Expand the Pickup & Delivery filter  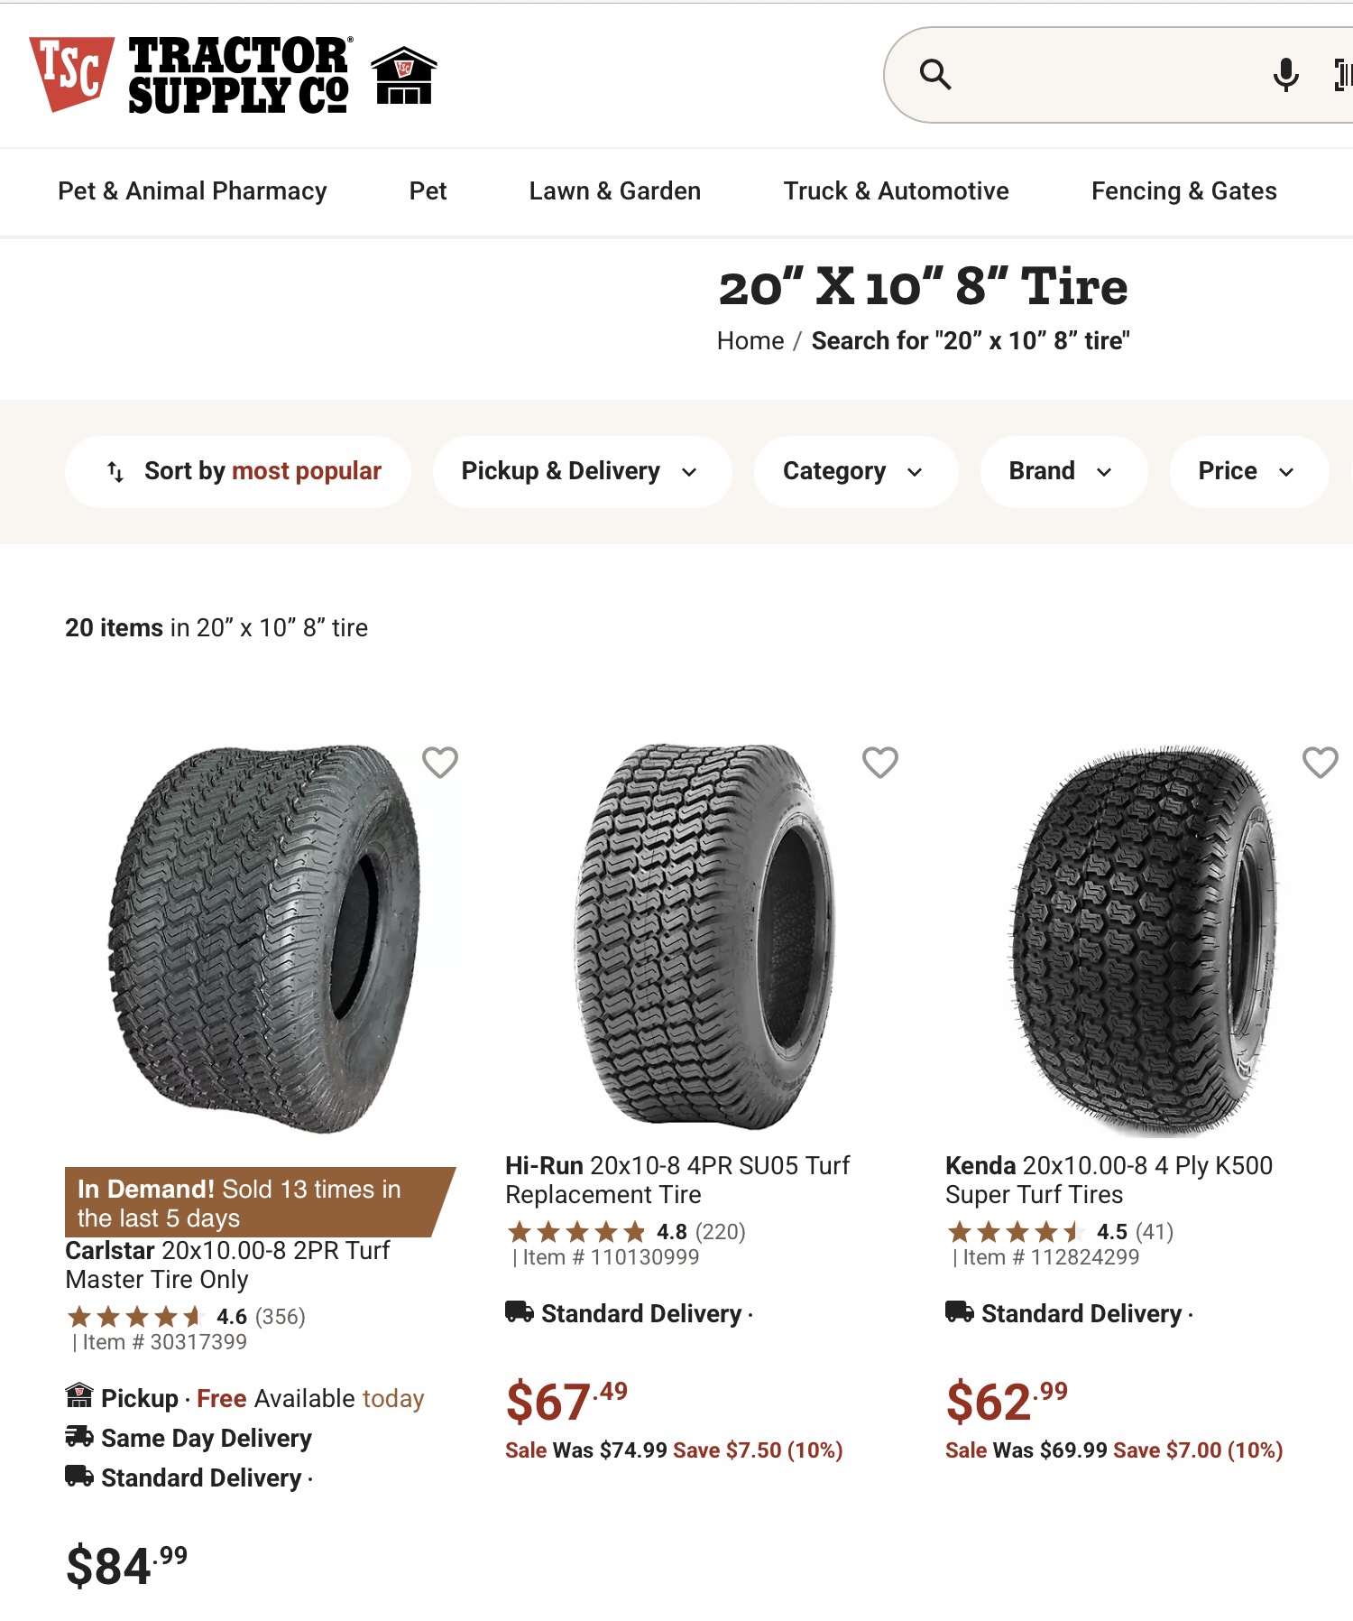581,471
